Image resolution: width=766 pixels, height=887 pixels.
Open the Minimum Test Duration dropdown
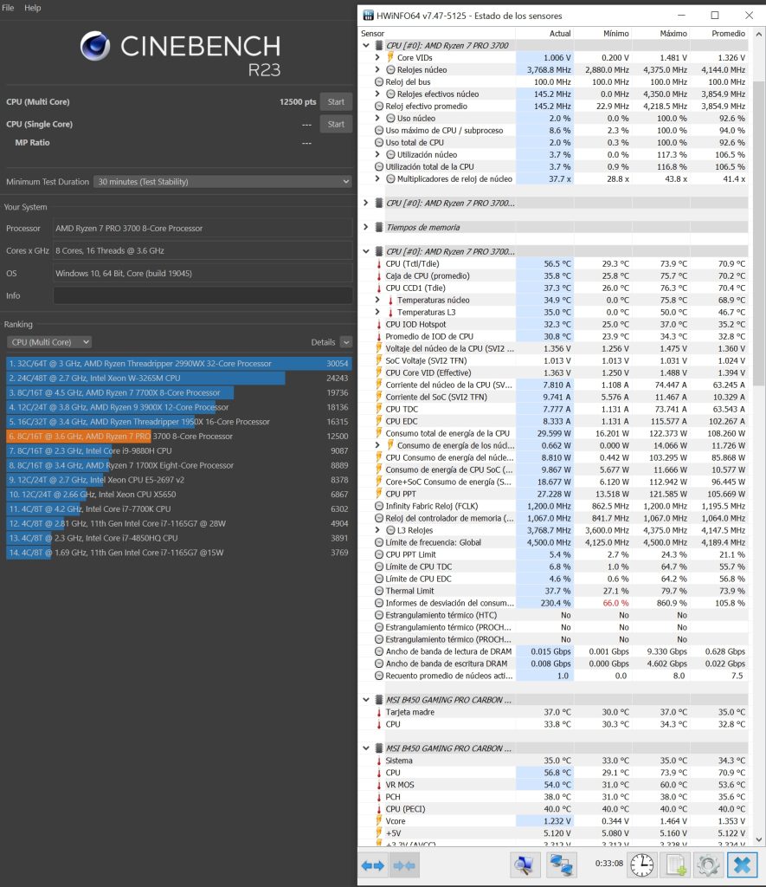coord(222,182)
